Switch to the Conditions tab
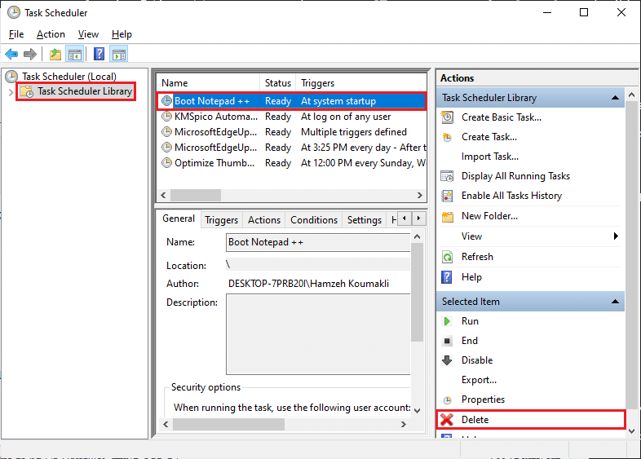 click(313, 220)
